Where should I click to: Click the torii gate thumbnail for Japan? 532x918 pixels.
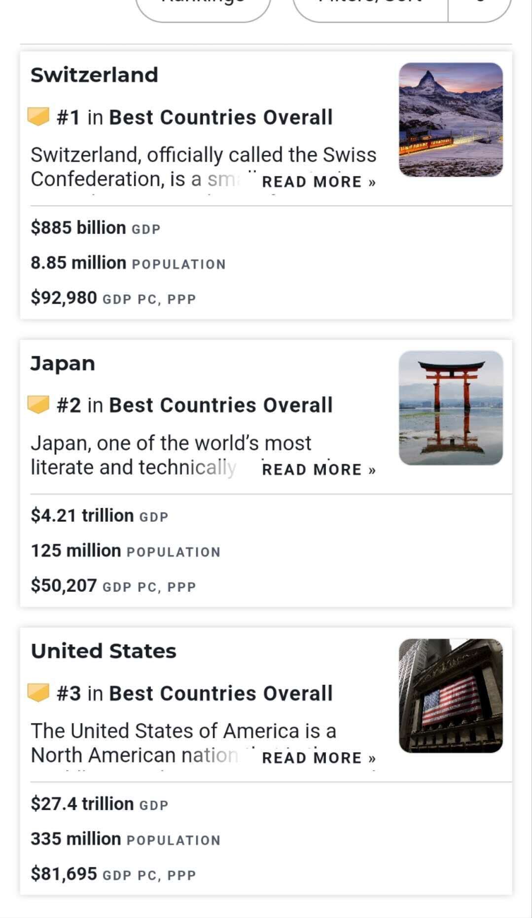pos(451,408)
